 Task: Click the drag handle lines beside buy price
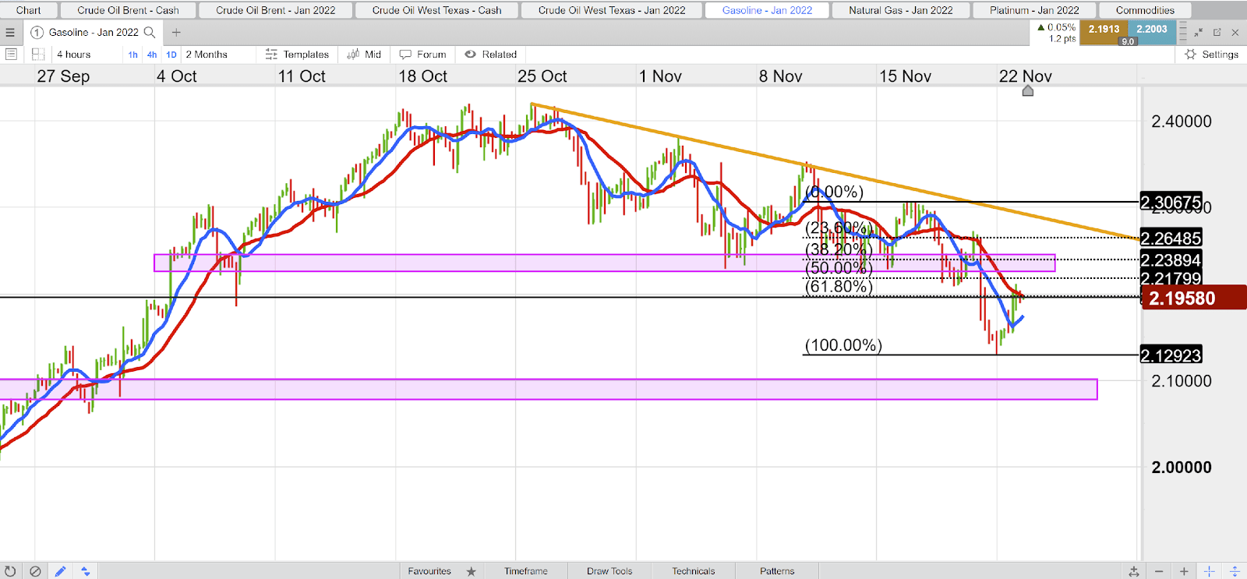1183,33
